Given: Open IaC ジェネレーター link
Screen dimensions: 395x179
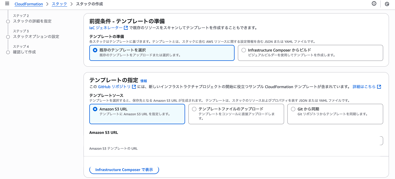Looking at the screenshot, I should (x=106, y=28).
